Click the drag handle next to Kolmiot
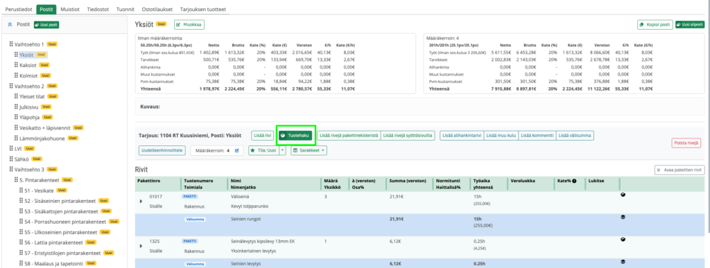 click(17, 75)
